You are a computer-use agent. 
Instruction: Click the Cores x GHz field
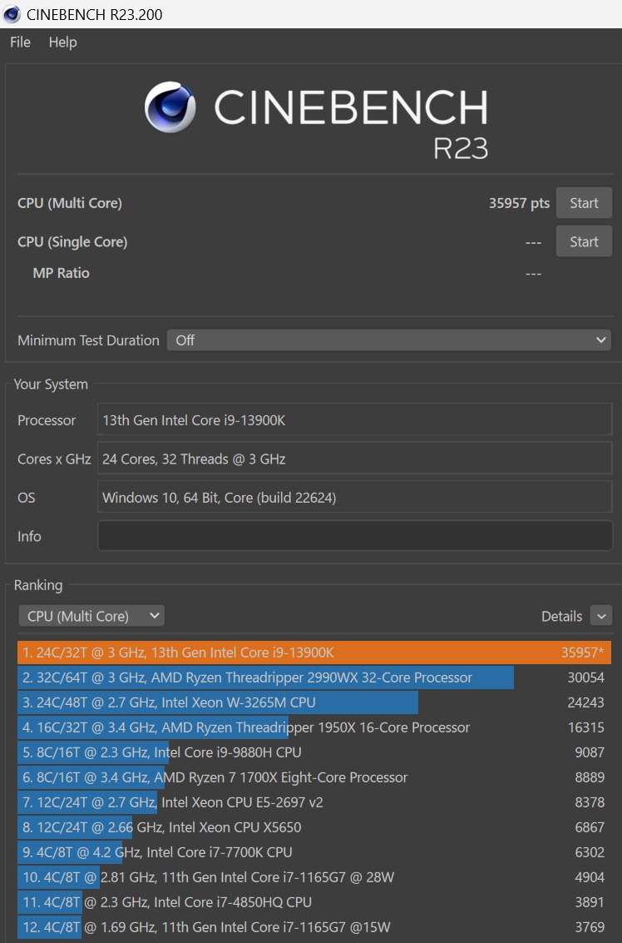354,459
